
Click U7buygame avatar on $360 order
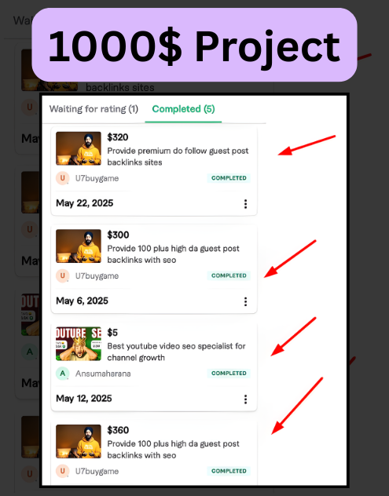[x=63, y=472]
